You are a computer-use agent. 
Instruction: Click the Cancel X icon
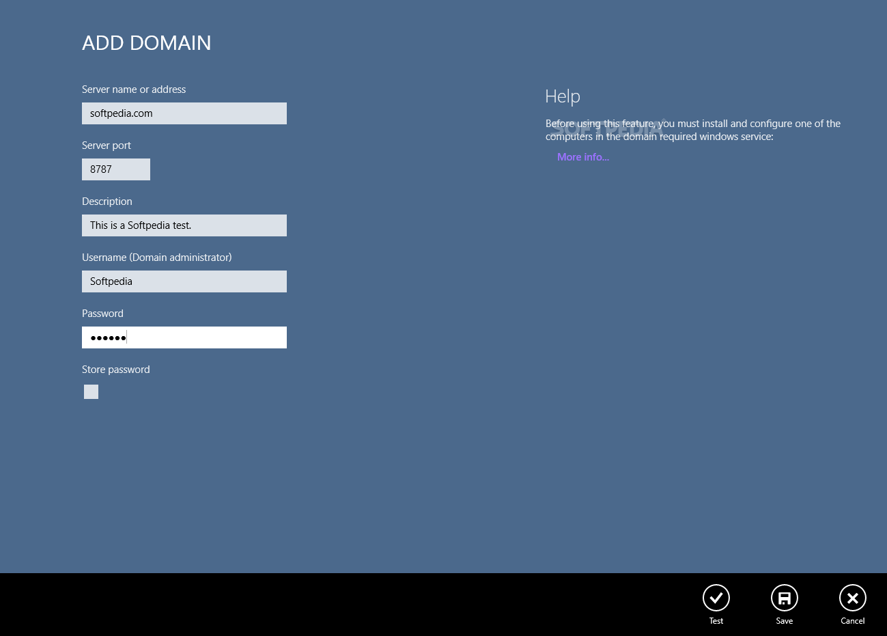pyautogui.click(x=852, y=598)
